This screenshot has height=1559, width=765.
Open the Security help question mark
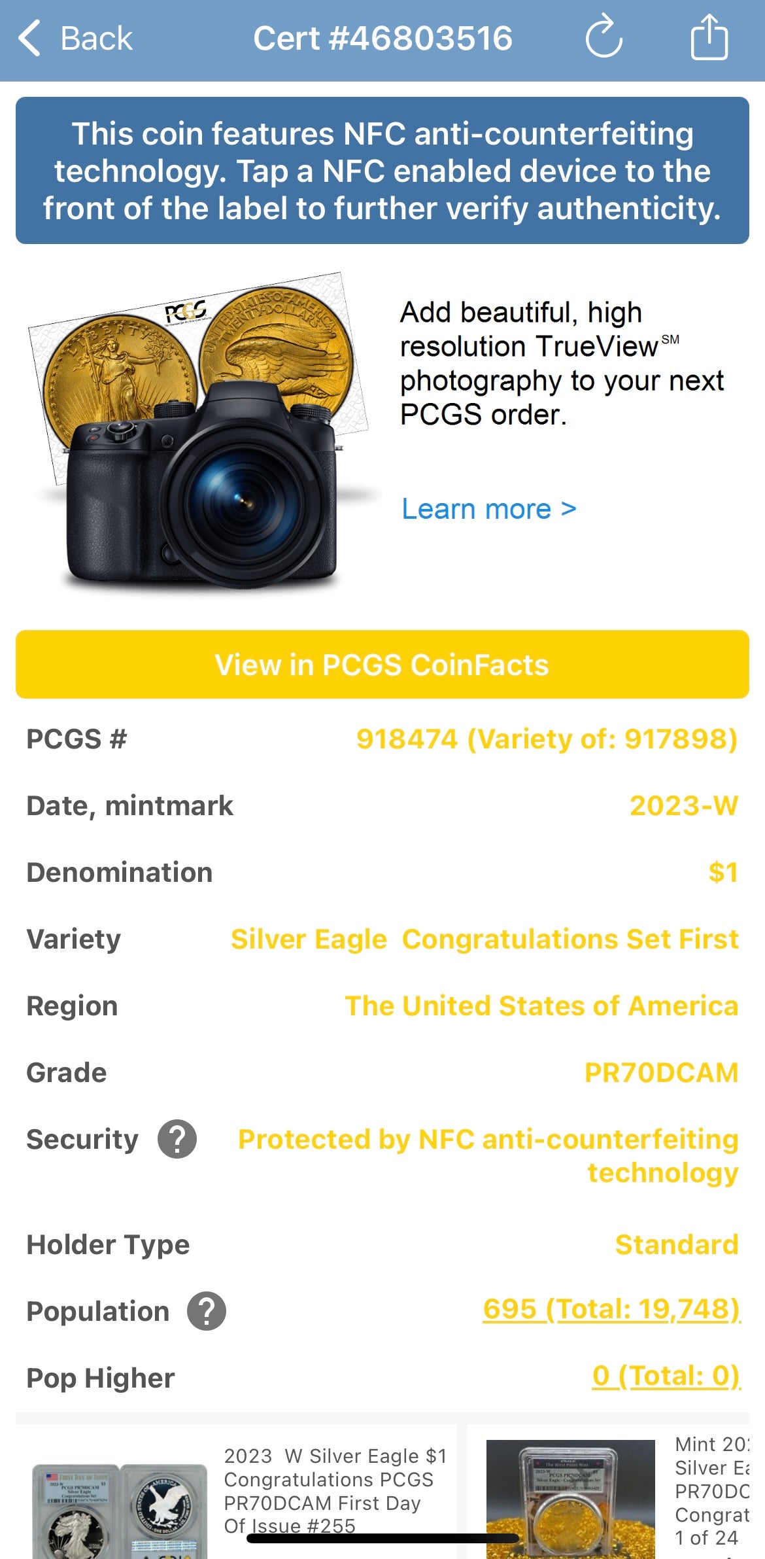(x=177, y=1139)
